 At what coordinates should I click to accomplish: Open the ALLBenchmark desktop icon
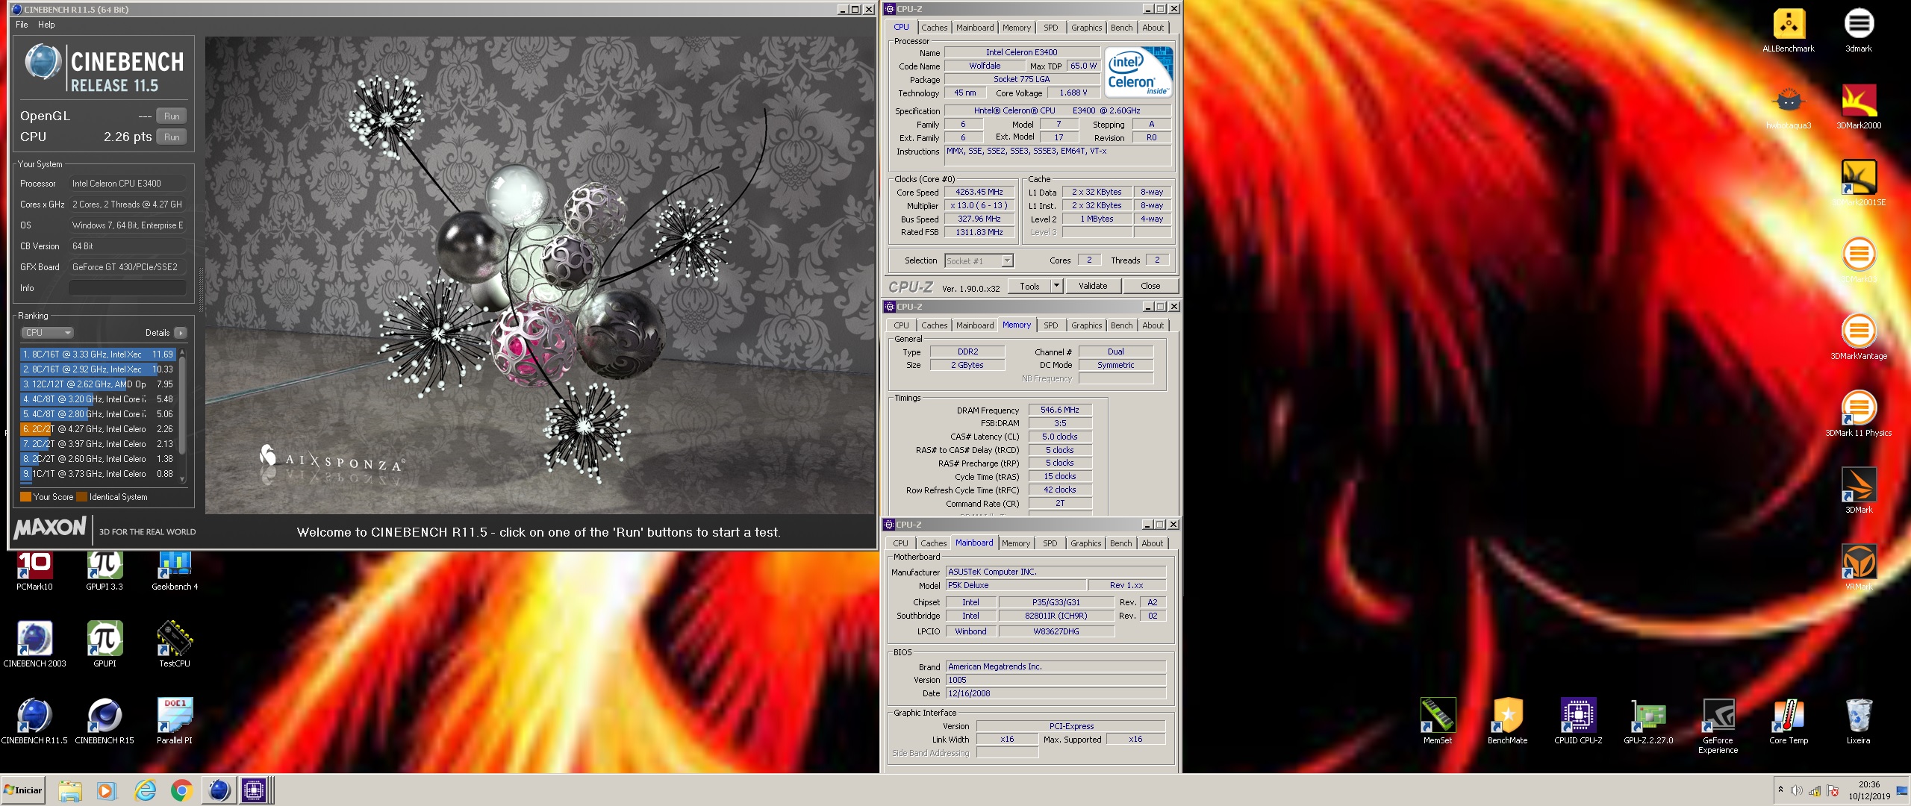(x=1789, y=31)
